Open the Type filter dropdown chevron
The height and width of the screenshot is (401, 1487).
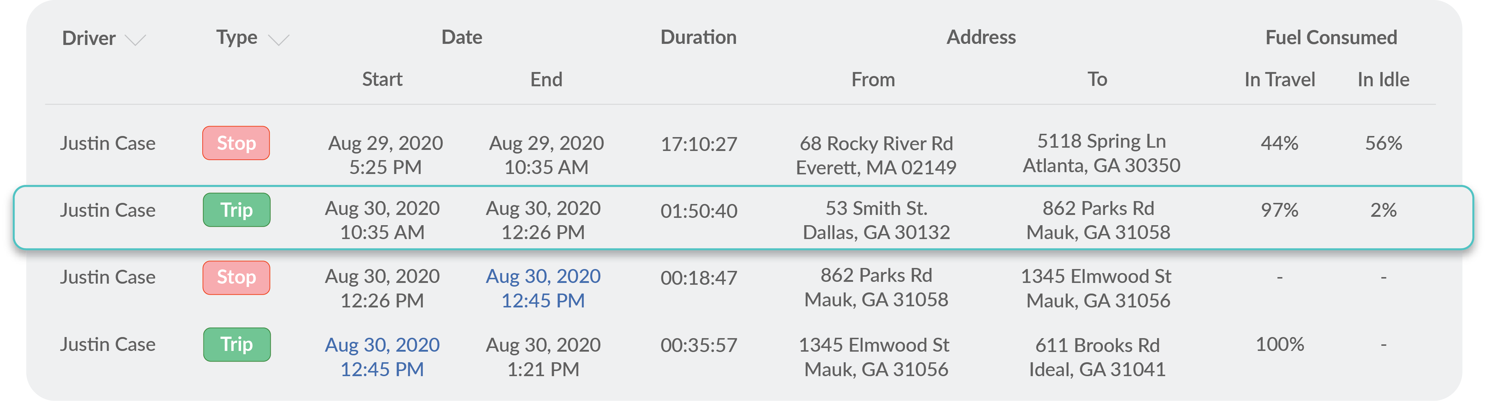pyautogui.click(x=279, y=40)
